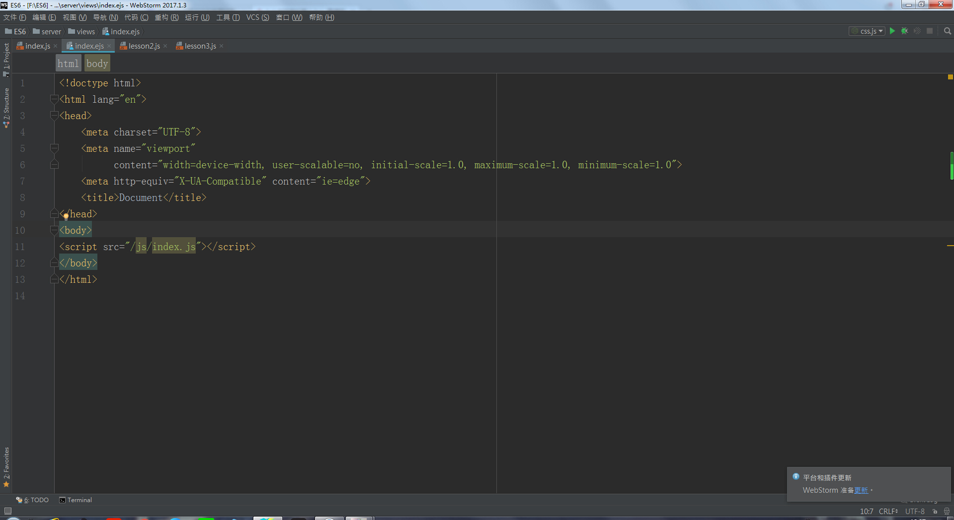Collapse the head tag fold on line 3

[54, 116]
